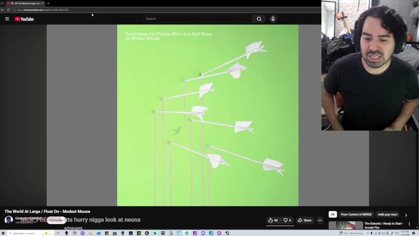
Task: Open the volume tray icon
Action: click(x=383, y=233)
